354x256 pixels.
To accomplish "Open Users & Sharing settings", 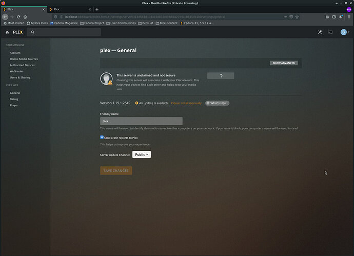I will (x=20, y=77).
